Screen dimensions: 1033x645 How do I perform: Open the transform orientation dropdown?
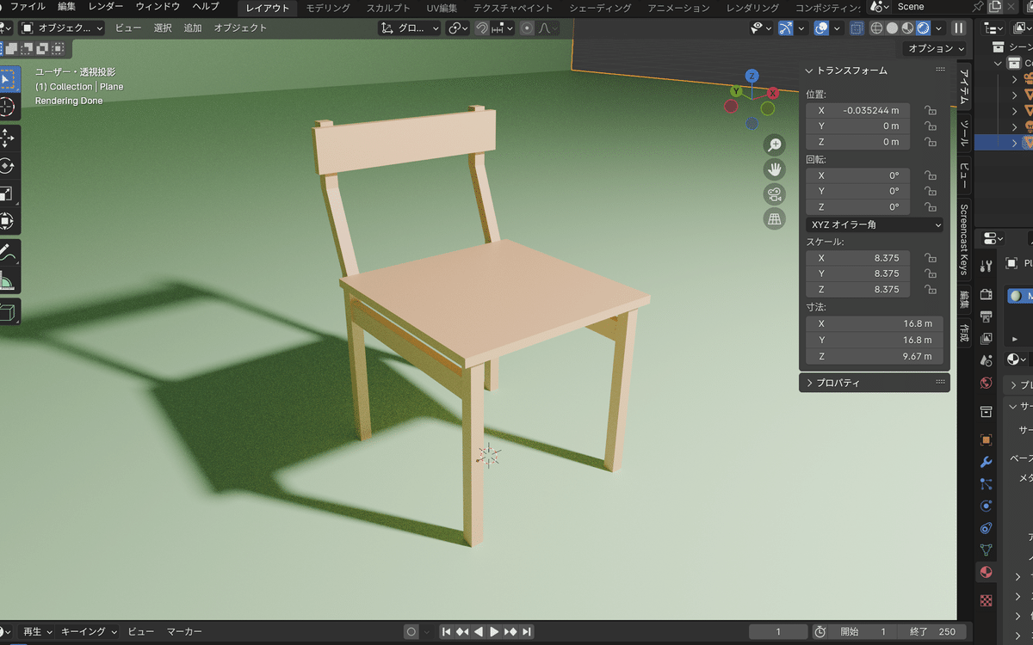click(x=410, y=28)
